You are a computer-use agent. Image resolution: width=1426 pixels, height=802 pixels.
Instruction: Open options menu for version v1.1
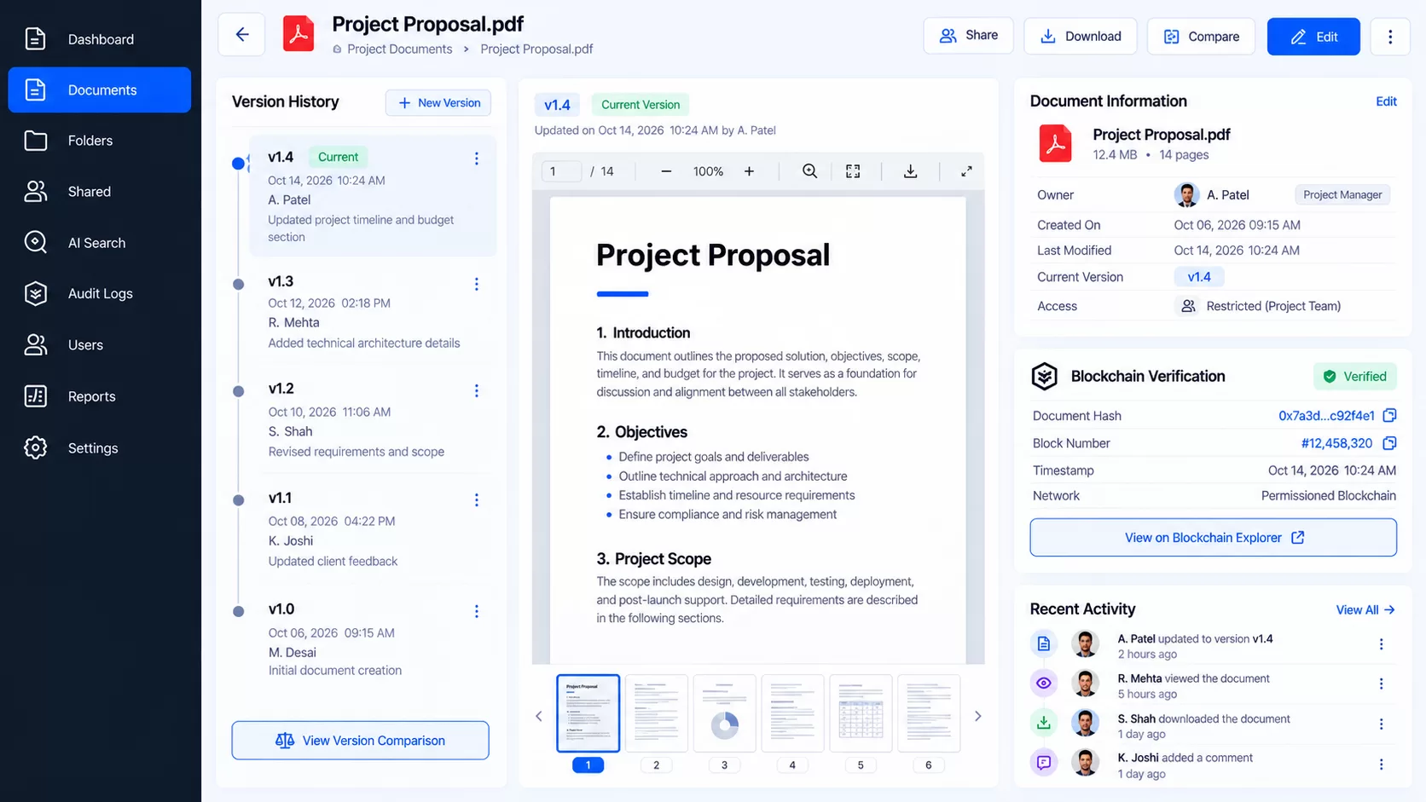click(476, 499)
